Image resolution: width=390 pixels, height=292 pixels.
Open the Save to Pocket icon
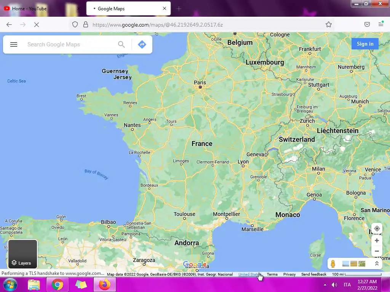(367, 24)
